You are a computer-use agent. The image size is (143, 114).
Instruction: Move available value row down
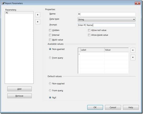point(133,57)
